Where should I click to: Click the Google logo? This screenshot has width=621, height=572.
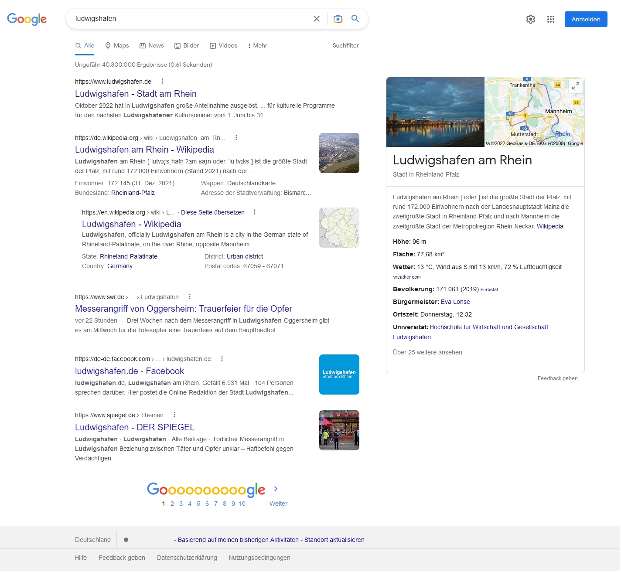point(27,19)
